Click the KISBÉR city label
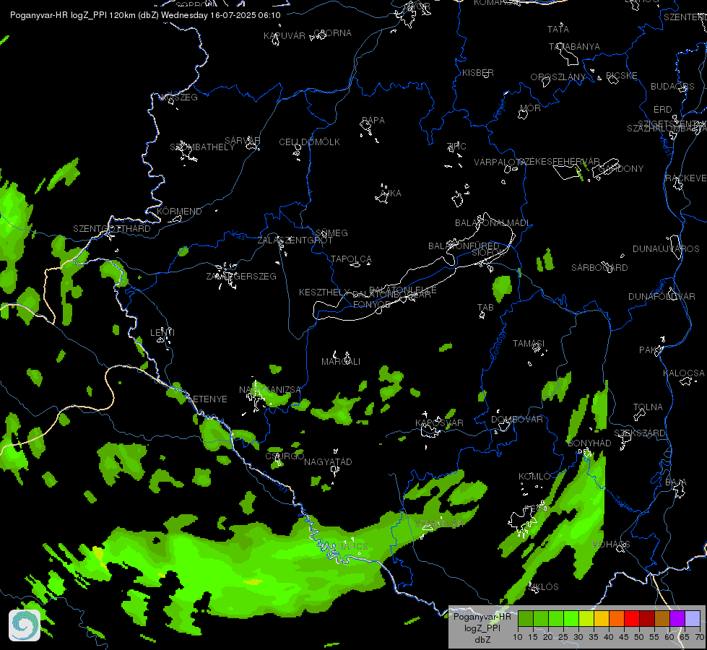This screenshot has width=707, height=650. pos(478,73)
